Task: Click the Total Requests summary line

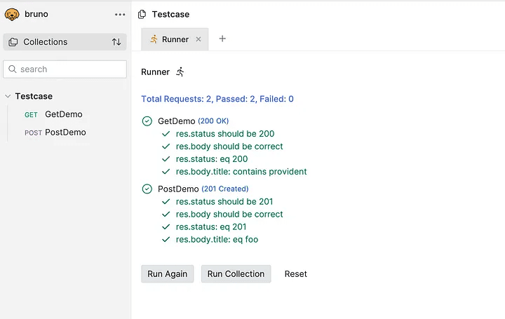Action: pyautogui.click(x=217, y=99)
